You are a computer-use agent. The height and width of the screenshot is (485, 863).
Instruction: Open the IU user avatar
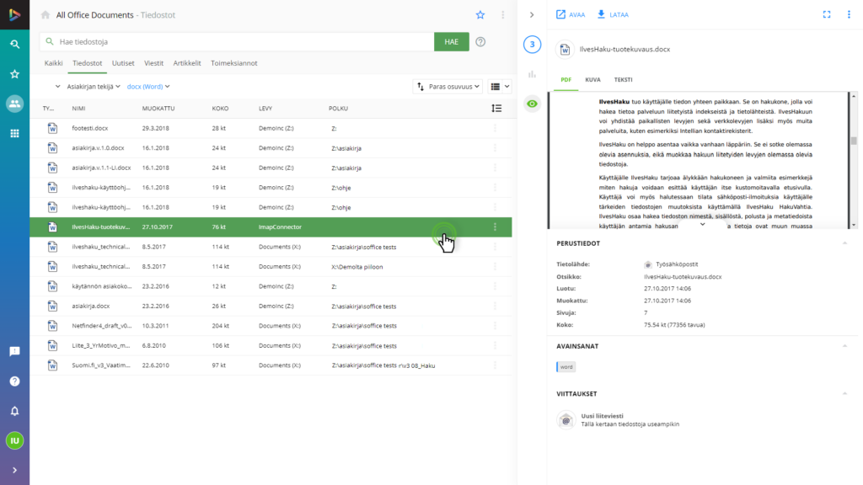(15, 440)
